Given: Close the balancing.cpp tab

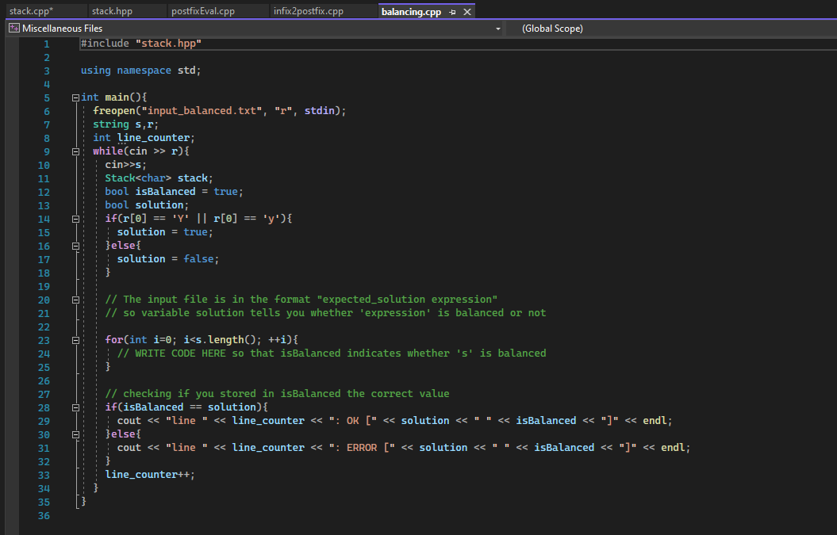Looking at the screenshot, I should [467, 11].
